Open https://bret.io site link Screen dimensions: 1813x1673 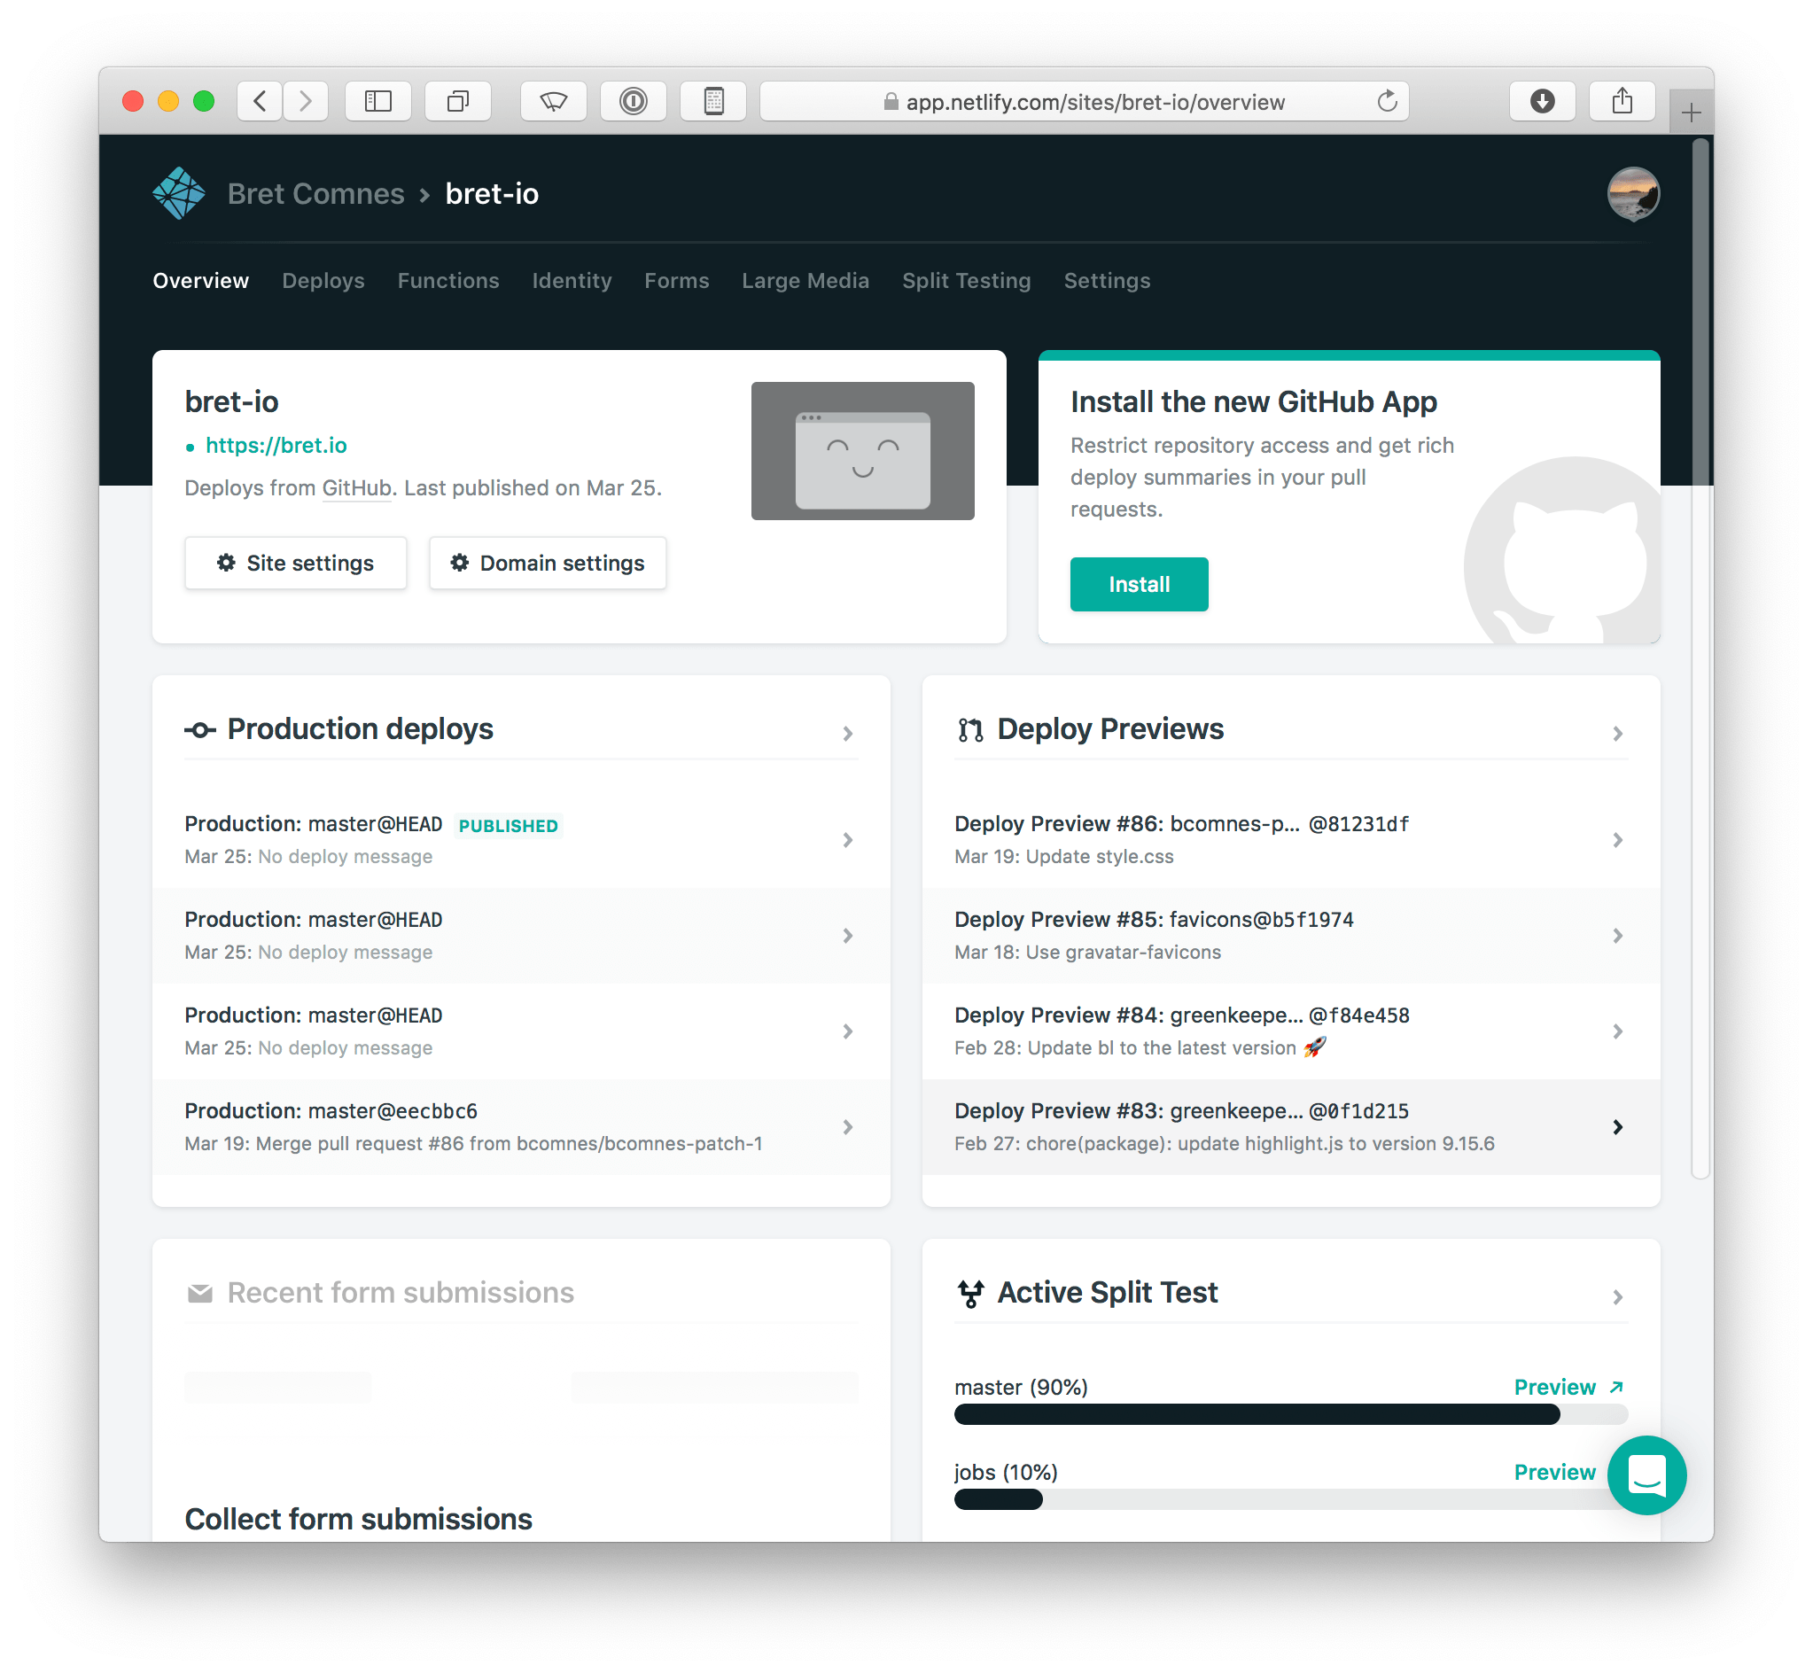278,446
